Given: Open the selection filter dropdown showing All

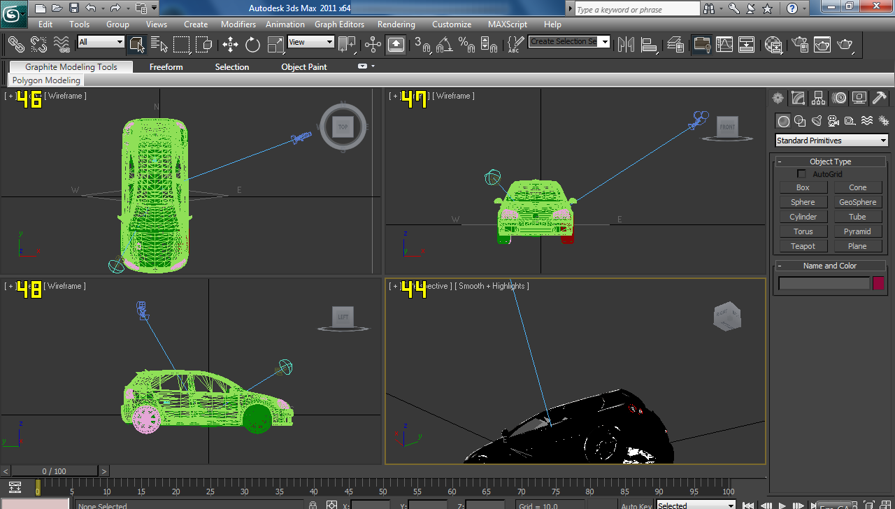Looking at the screenshot, I should [100, 42].
